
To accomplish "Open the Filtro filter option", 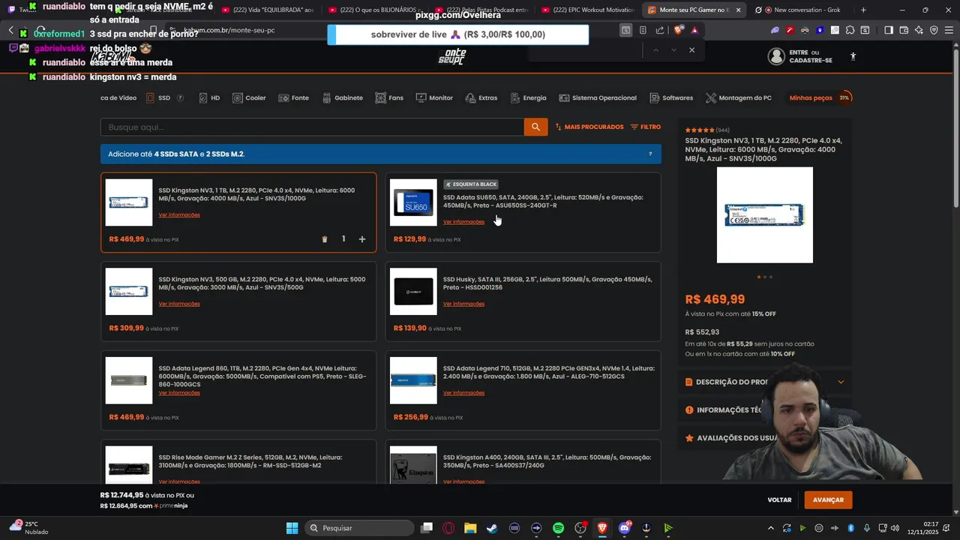I will pyautogui.click(x=646, y=127).
